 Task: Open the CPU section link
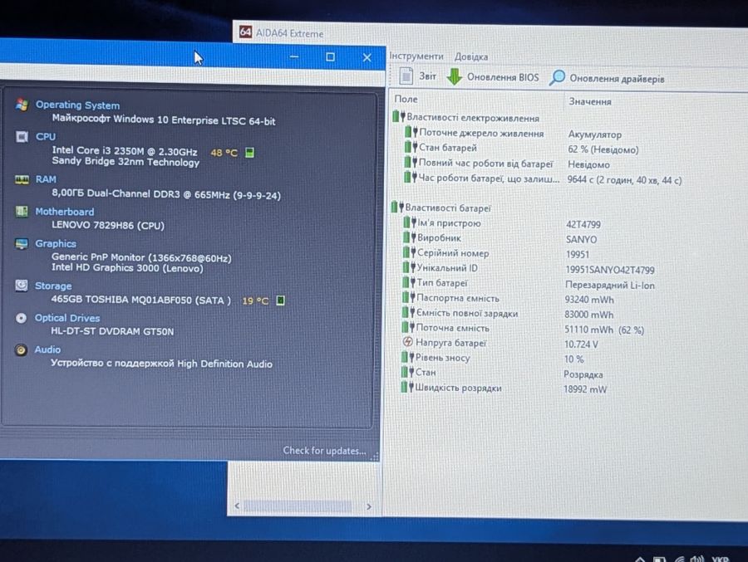[46, 137]
